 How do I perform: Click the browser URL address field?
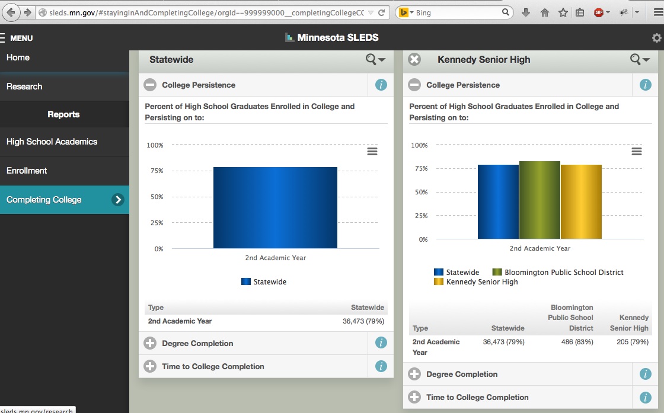pyautogui.click(x=206, y=12)
